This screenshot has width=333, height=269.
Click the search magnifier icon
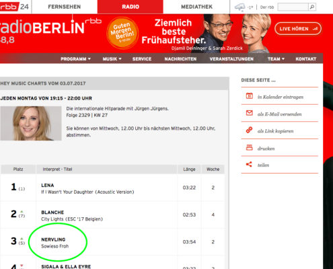tap(312, 7)
